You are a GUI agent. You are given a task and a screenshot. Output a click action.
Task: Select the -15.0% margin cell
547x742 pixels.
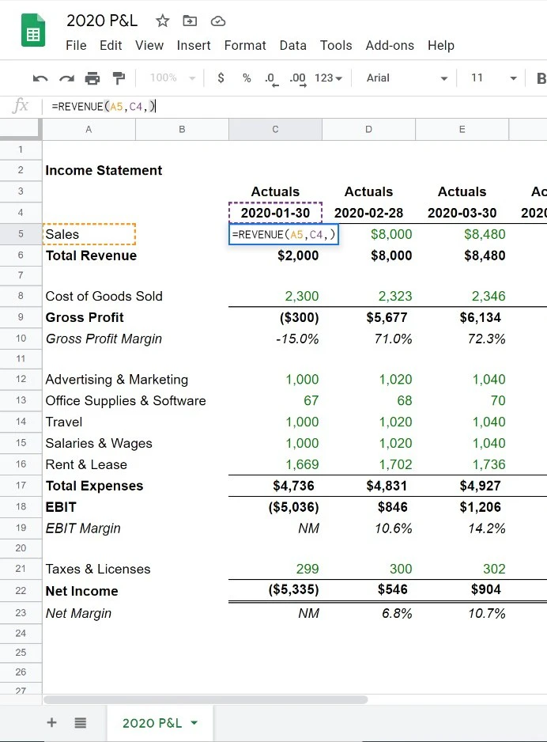point(275,339)
